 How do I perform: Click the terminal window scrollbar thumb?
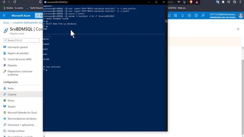[166, 21]
